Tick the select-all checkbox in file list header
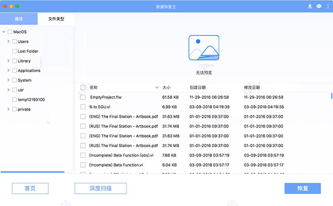Image resolution: width=333 pixels, height=206 pixels. click(83, 88)
